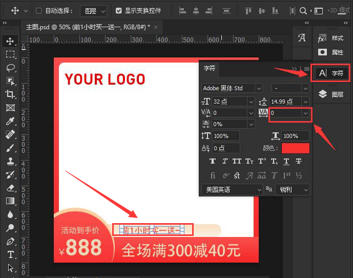Select the Spot Healing Brush tool
This screenshot has width=353, height=278.
[x=10, y=134]
